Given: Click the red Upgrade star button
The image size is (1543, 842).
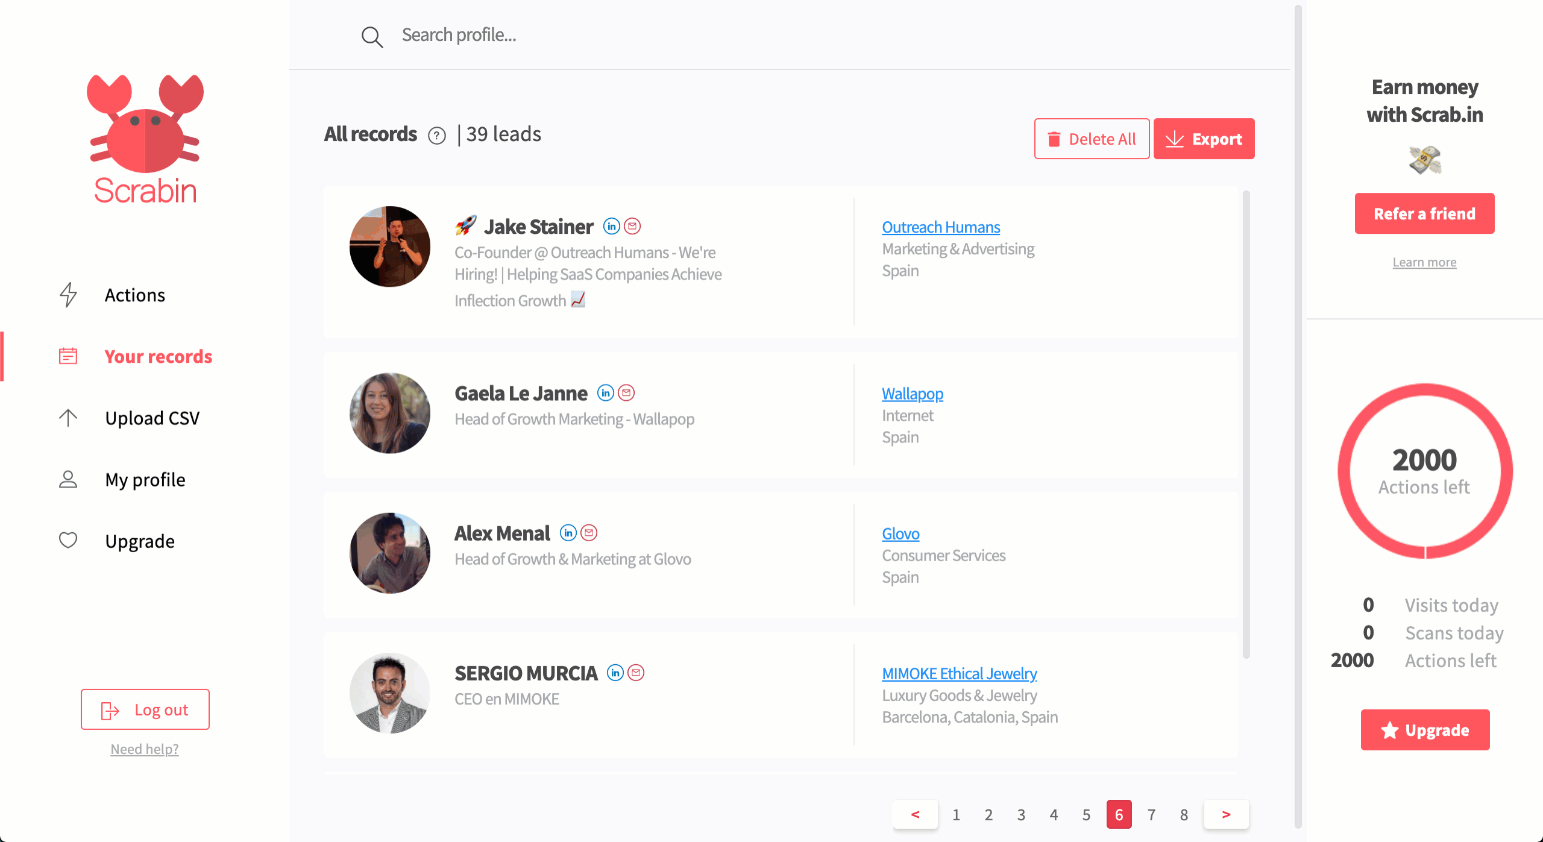Looking at the screenshot, I should click(x=1425, y=730).
